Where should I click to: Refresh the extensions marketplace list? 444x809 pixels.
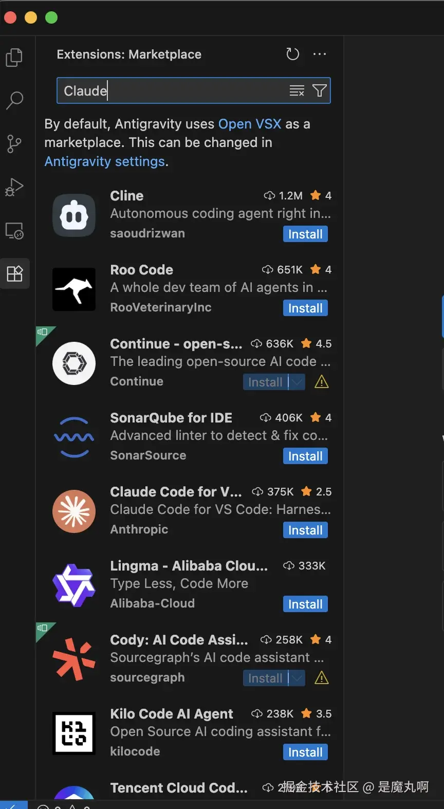coord(292,54)
